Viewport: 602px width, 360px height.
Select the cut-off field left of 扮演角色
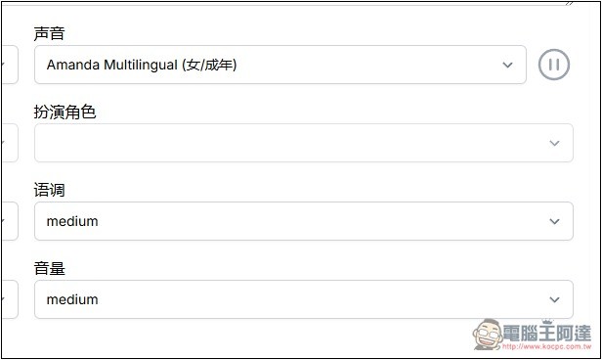[x=10, y=143]
